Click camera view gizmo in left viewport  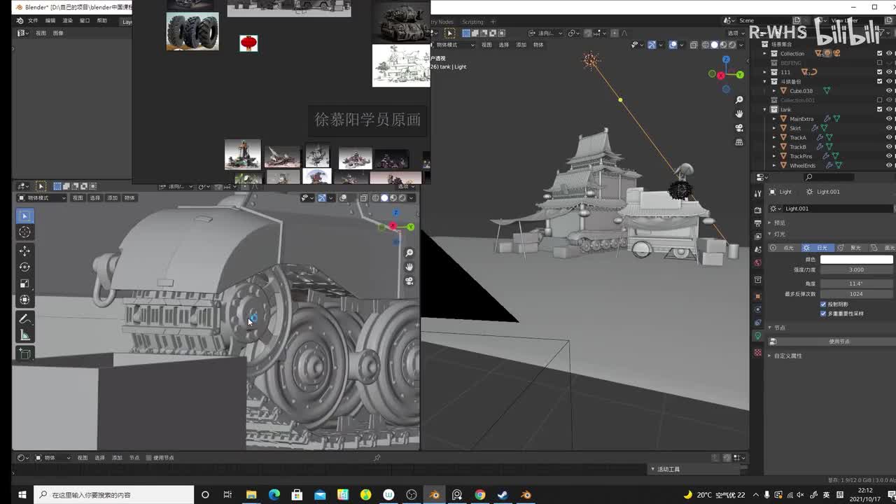(x=409, y=281)
